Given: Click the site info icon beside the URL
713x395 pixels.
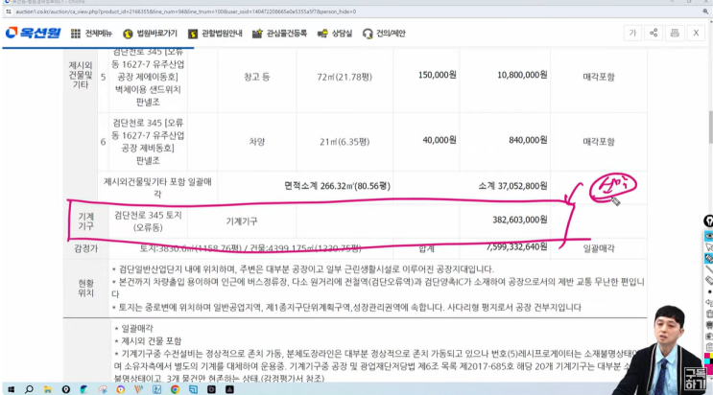Looking at the screenshot, I should [x=9, y=12].
